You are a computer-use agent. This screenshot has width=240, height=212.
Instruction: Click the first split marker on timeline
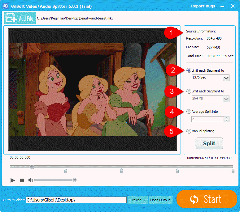point(66,171)
